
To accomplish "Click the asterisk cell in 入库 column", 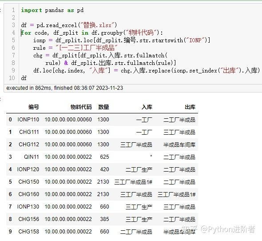I will tap(151, 156).
